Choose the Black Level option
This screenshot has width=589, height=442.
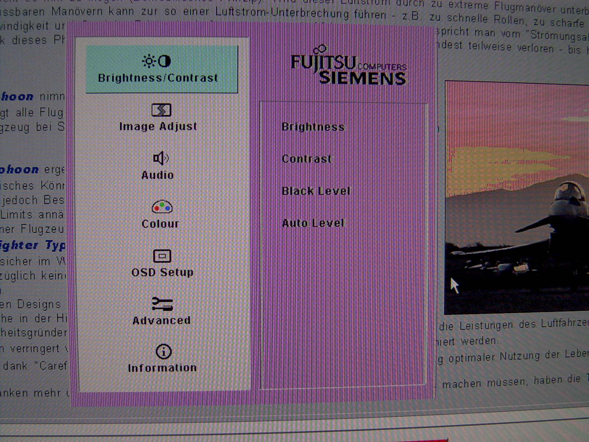click(316, 191)
